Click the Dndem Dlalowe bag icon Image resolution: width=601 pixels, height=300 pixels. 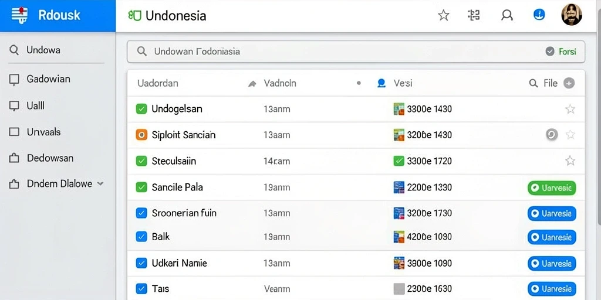14,184
